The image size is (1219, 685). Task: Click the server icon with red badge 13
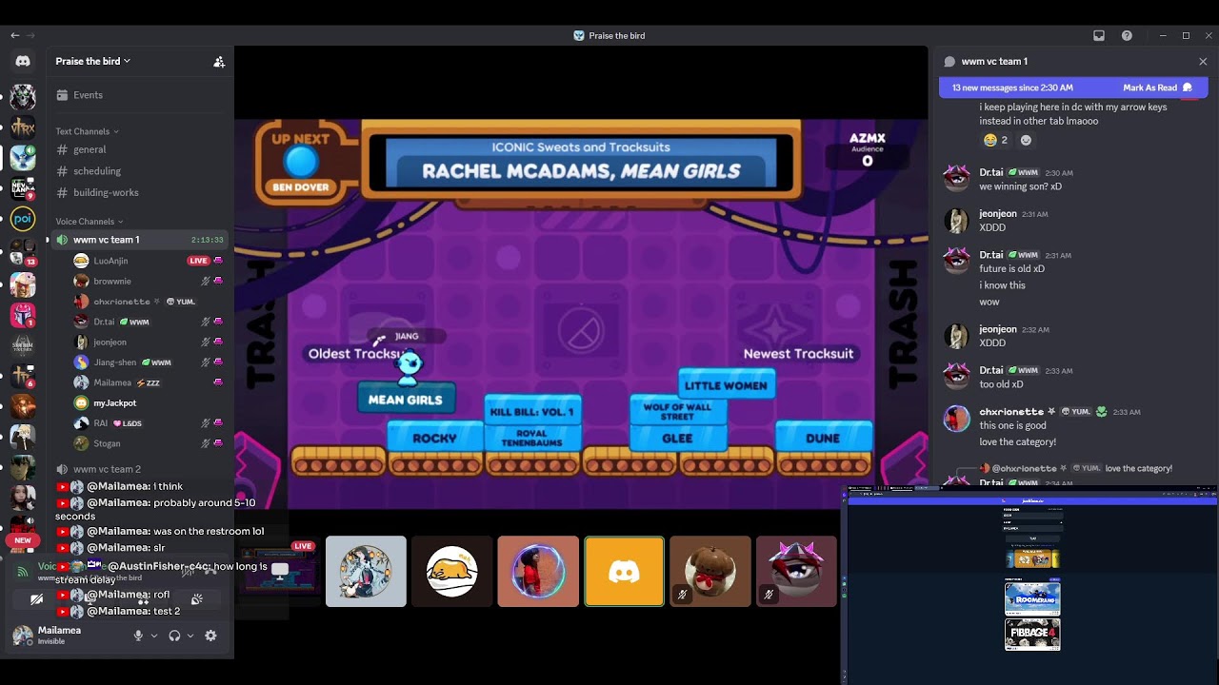pos(23,252)
